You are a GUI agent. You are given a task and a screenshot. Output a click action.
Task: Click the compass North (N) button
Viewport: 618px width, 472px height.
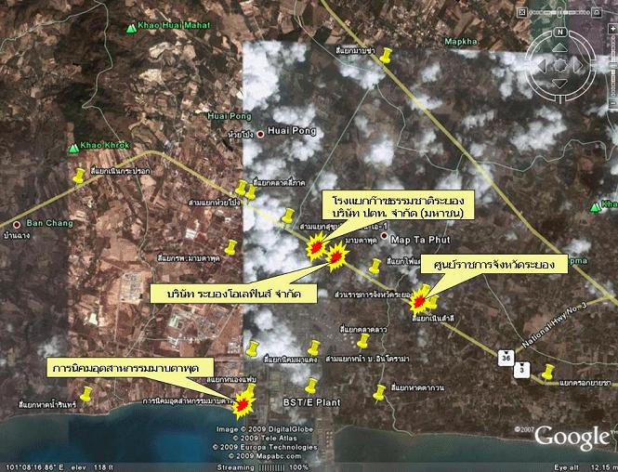[x=562, y=33]
